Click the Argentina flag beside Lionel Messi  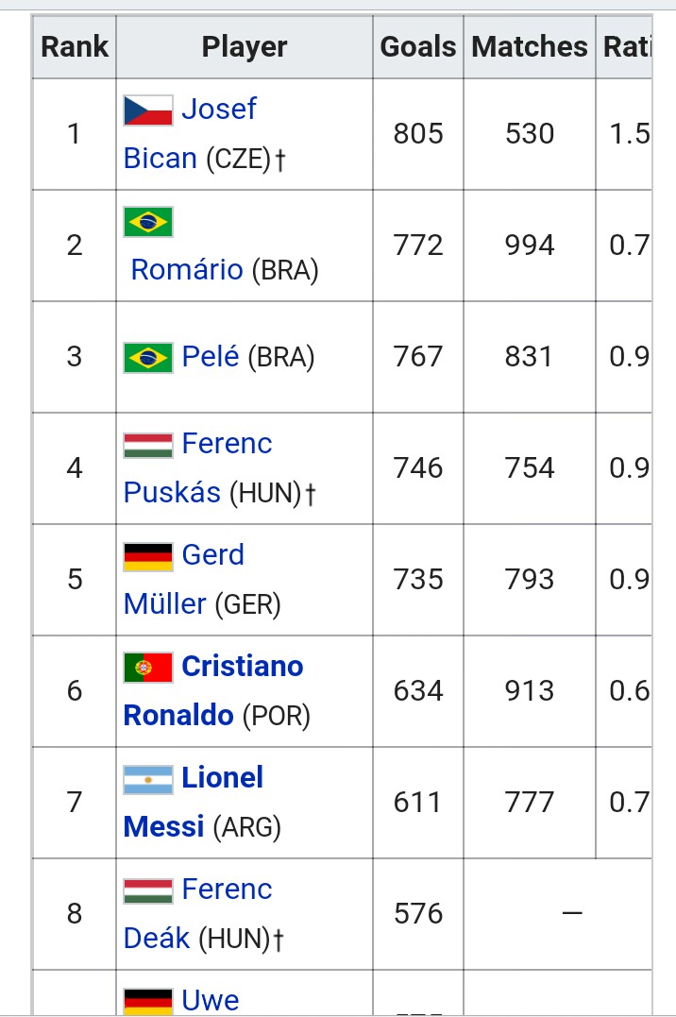[148, 780]
